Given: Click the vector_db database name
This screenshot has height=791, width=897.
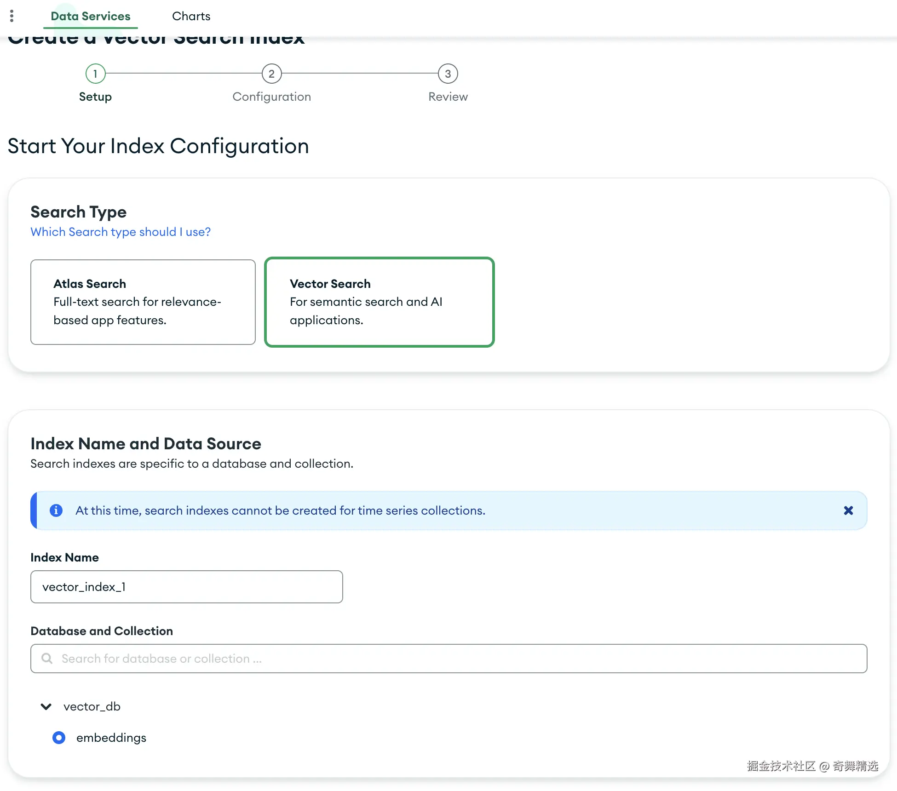Looking at the screenshot, I should [92, 706].
